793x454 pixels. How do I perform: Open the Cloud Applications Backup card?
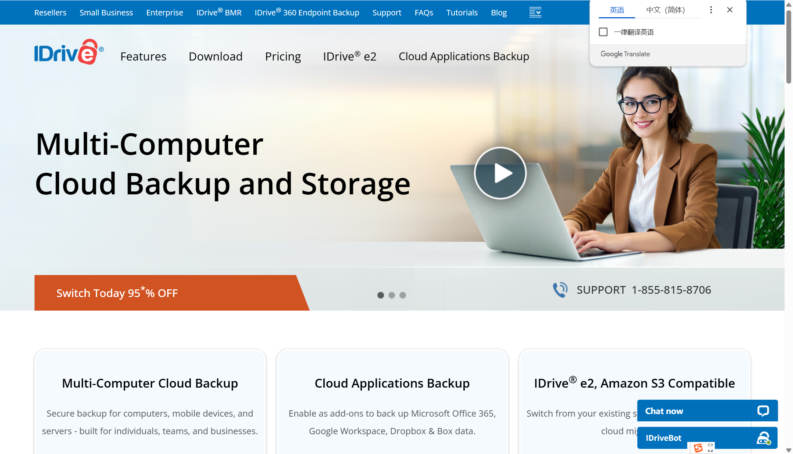pos(392,383)
